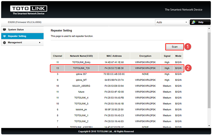
Task: Click scrollbar down arrow
Action: [209, 125]
